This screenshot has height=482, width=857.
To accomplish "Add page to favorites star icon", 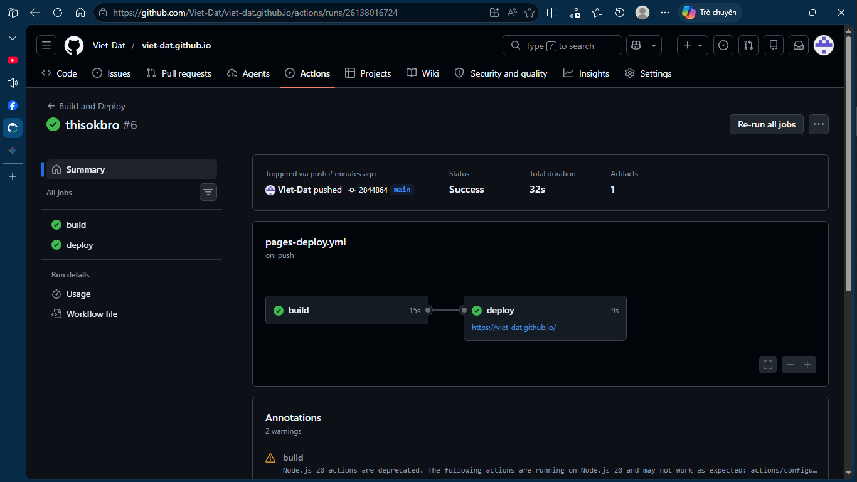I will (530, 13).
